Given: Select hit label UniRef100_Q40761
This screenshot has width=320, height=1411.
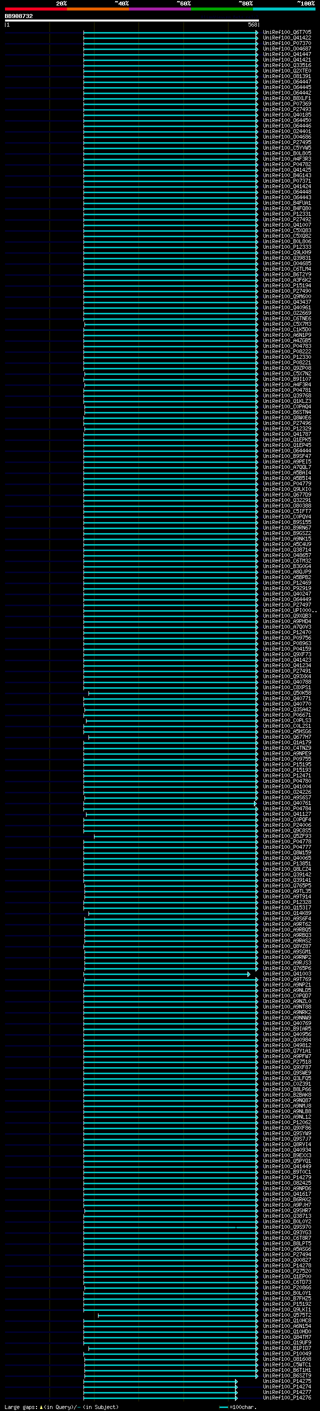Looking at the screenshot, I should [287, 803].
